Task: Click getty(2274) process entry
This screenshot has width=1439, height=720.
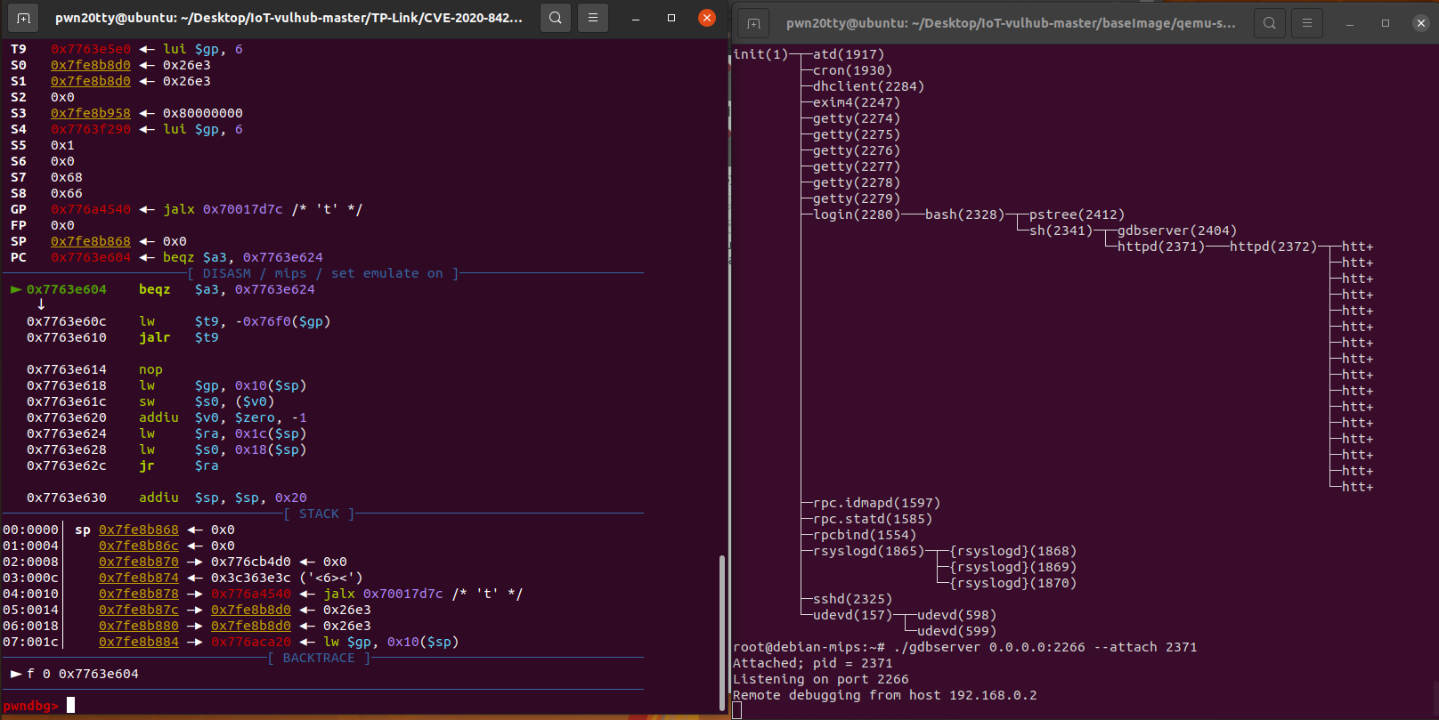Action: pos(857,118)
